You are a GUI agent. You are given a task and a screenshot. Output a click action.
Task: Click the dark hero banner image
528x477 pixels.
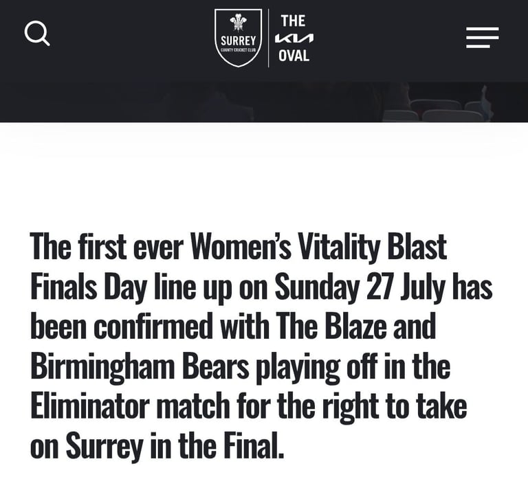click(264, 102)
